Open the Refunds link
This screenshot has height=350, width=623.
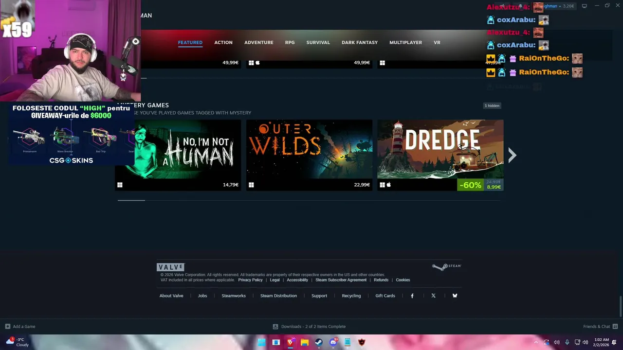(381, 280)
